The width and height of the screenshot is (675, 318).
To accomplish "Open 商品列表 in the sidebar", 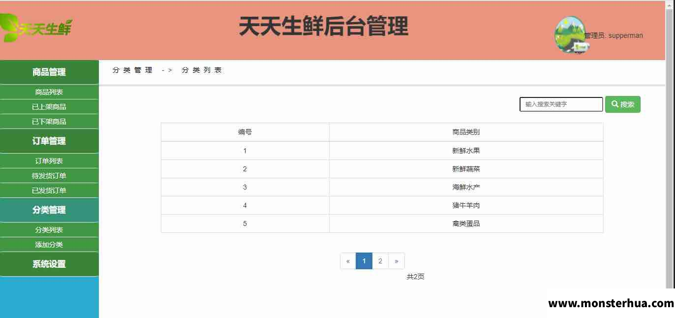I will (x=49, y=92).
